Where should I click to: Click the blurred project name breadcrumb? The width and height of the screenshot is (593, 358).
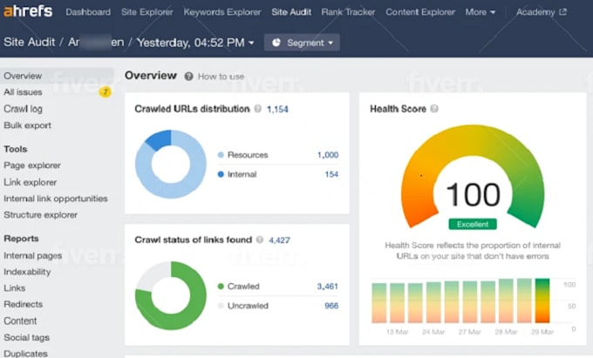pyautogui.click(x=96, y=42)
